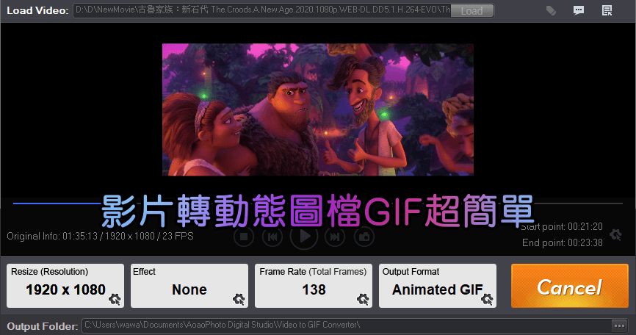
Task: Click gear icon in Frame Rate panel
Action: (363, 299)
